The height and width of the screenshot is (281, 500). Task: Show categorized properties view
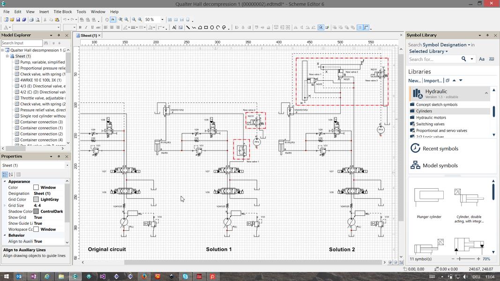click(5, 174)
